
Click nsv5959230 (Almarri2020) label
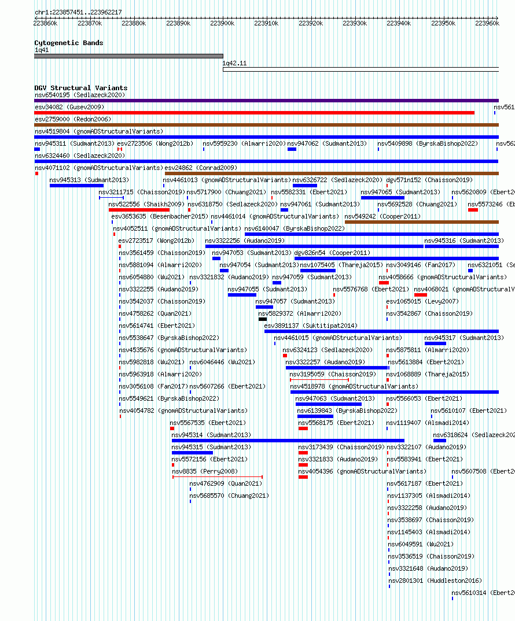(244, 144)
